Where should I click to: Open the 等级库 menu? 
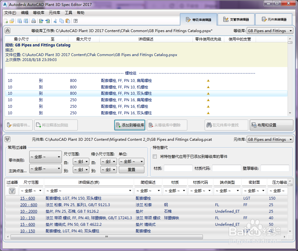[x=39, y=13]
